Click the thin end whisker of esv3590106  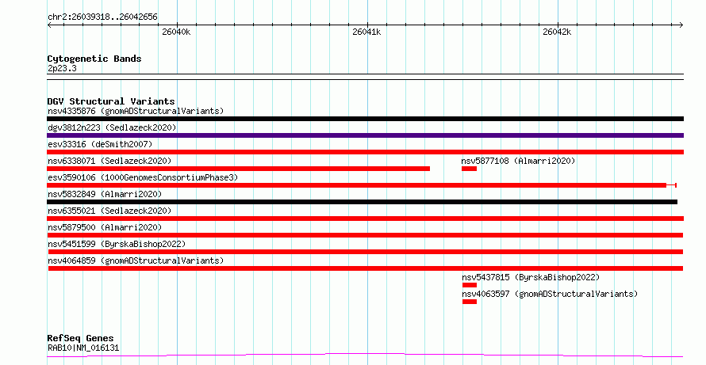(x=671, y=185)
